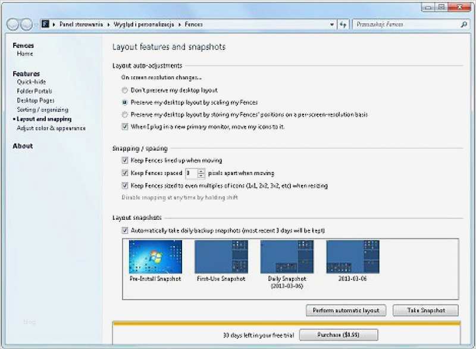Click the 'Layout features and snapshots' title

169,47
